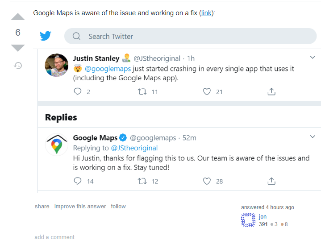This screenshot has width=321, height=248.
Task: Open the answer's activity history icon
Action: 18,66
